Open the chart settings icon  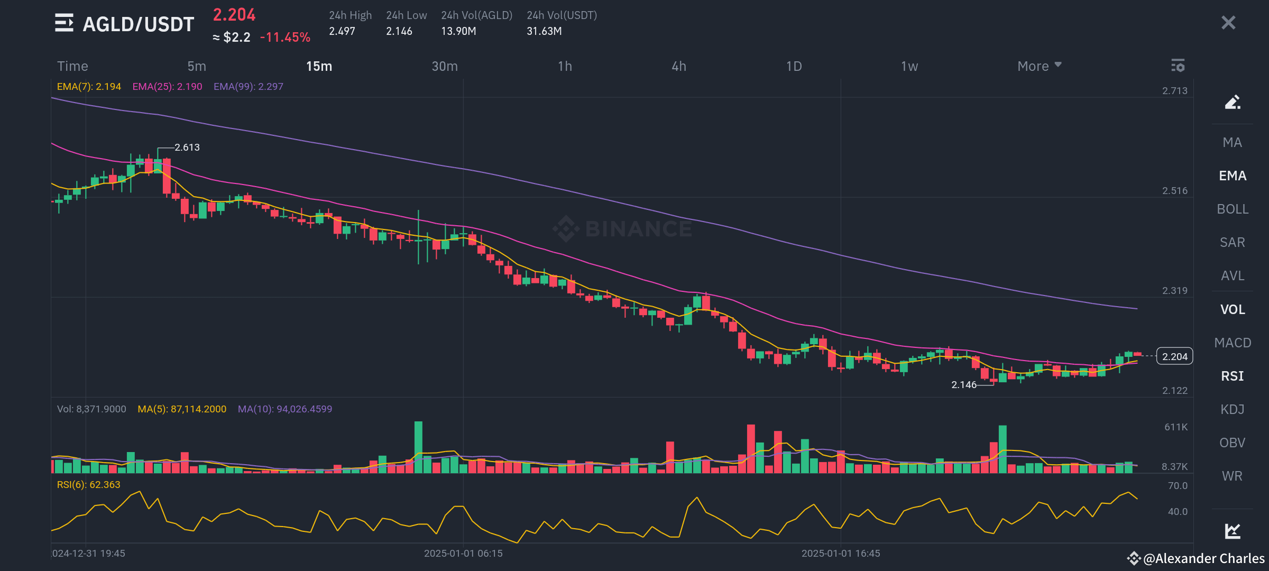coord(1178,66)
